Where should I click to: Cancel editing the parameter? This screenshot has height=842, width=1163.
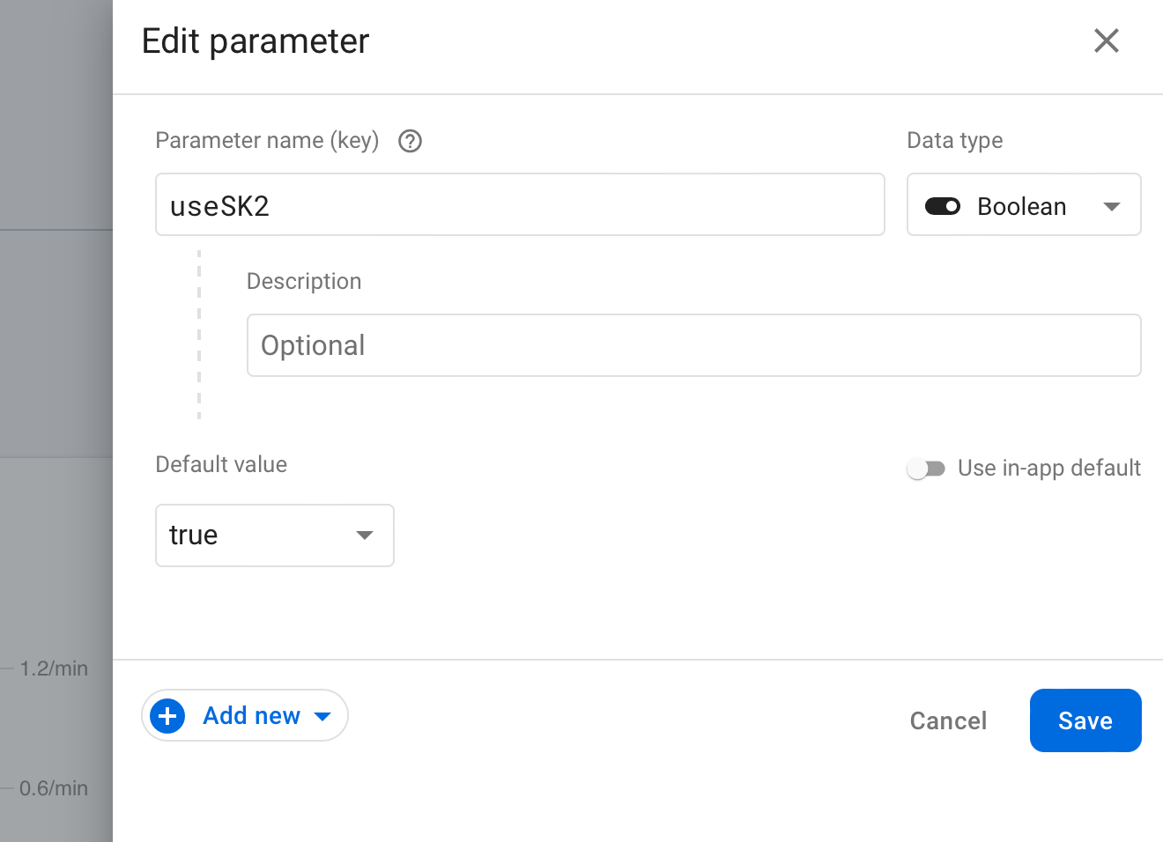click(948, 720)
